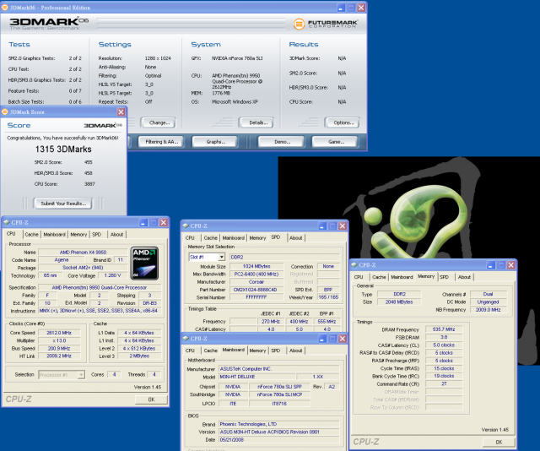
Task: Click the Core Voltage 1.280 V value
Action: 112,275
